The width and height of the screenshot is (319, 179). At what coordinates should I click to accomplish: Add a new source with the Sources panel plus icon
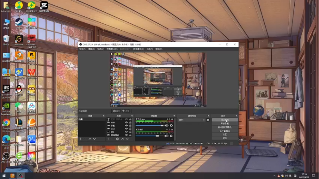point(108,139)
